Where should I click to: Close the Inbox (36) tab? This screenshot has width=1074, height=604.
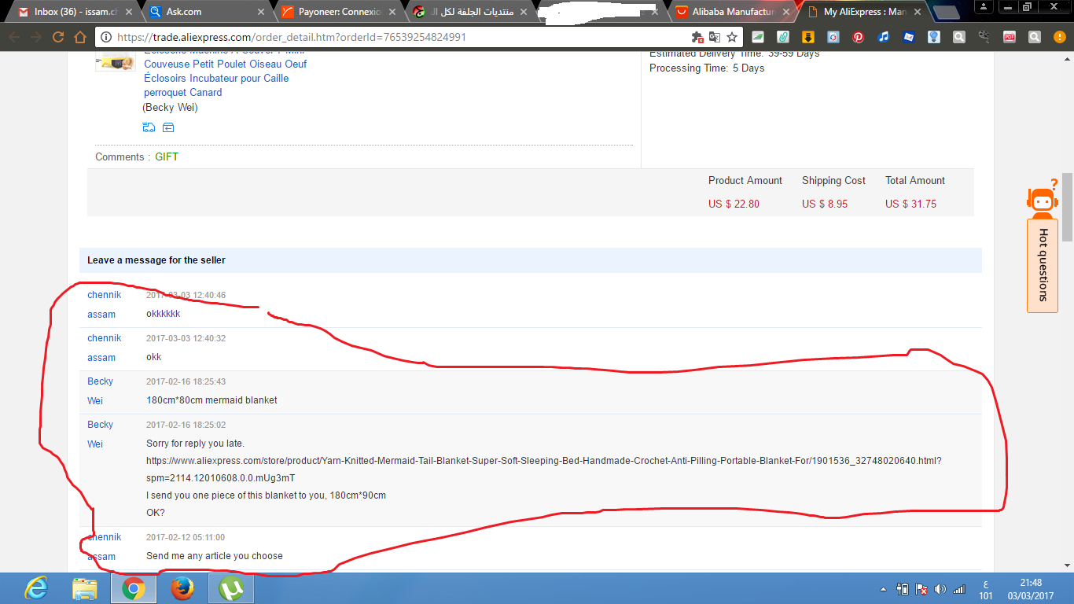pyautogui.click(x=129, y=12)
